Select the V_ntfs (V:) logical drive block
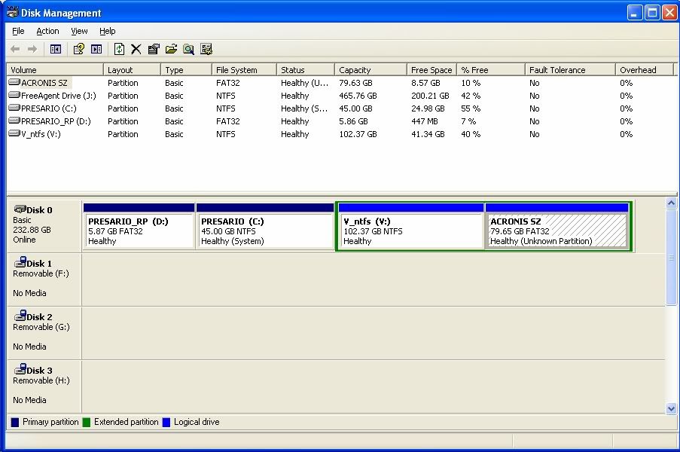Image resolution: width=680 pixels, height=452 pixels. pos(410,226)
